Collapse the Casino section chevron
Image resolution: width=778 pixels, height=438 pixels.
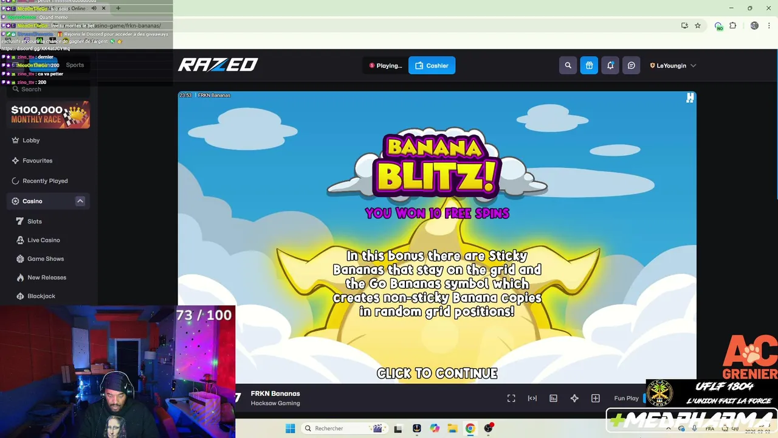80,201
